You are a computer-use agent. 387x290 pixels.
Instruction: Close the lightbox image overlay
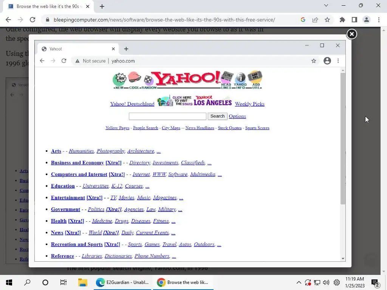click(352, 34)
